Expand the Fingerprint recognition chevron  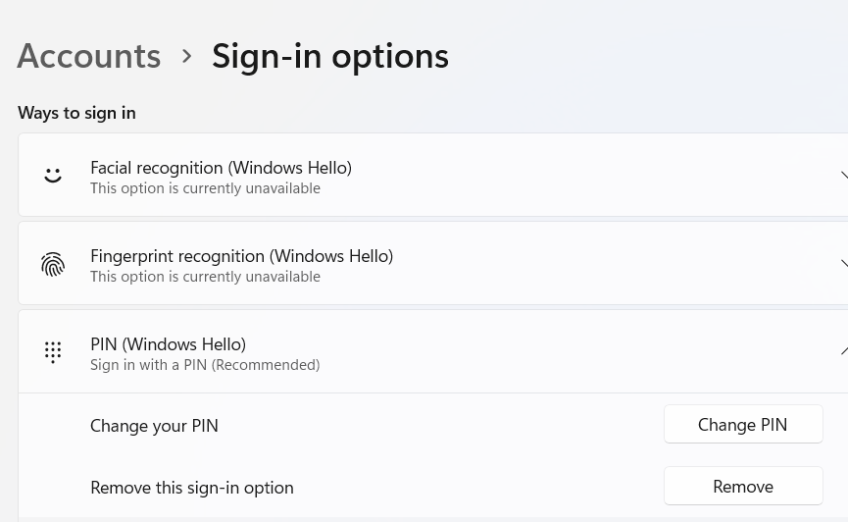point(844,264)
